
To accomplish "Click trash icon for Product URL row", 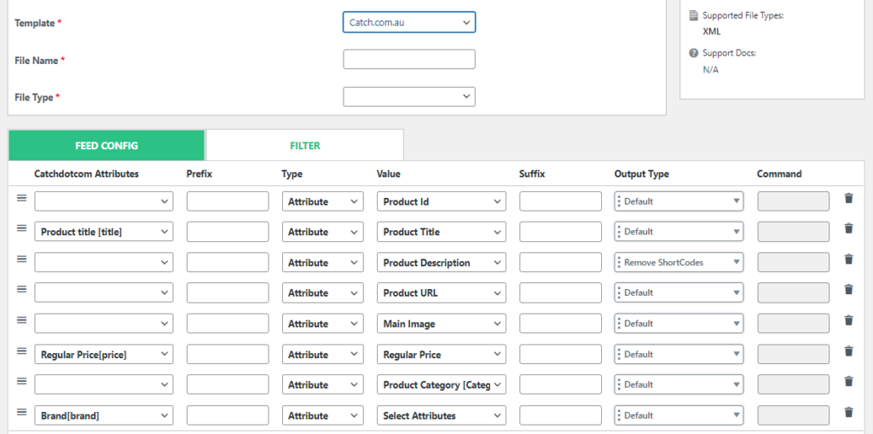I will pos(848,290).
